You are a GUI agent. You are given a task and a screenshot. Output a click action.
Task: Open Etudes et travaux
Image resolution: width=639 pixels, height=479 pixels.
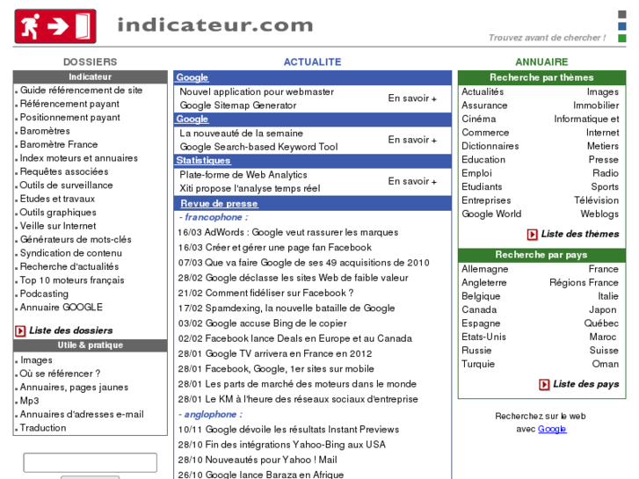(57, 199)
